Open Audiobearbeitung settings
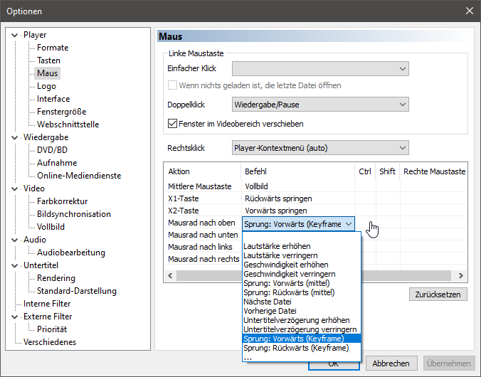This screenshot has width=481, height=377. click(x=71, y=253)
